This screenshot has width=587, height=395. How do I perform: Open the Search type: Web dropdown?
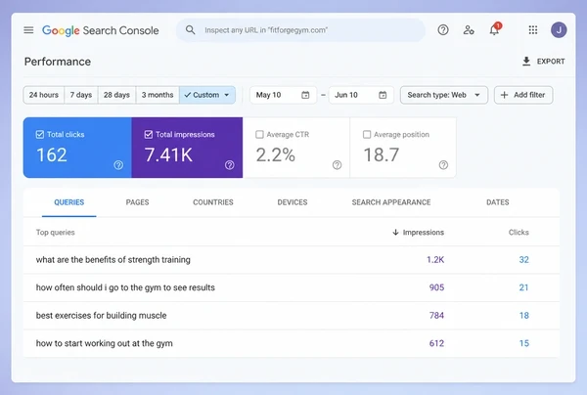(x=444, y=95)
